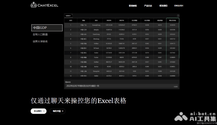Select the table1 tab
The image size is (217, 125).
68,16
